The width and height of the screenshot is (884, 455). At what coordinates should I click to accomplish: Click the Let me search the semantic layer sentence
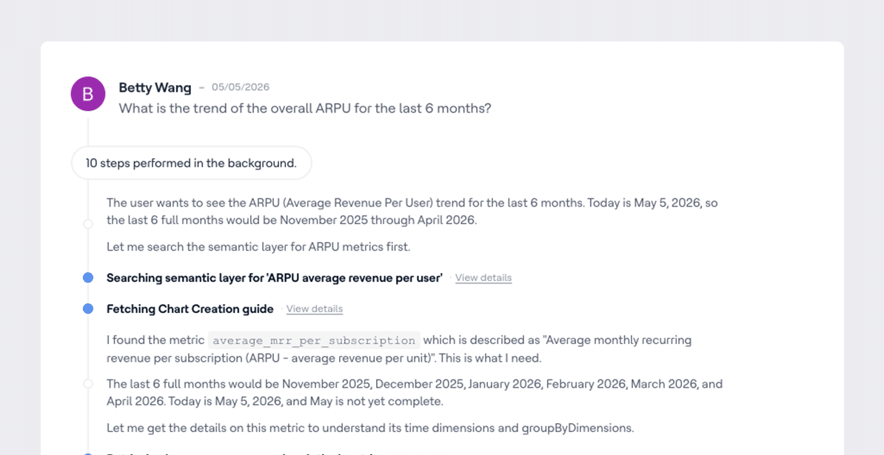point(258,246)
